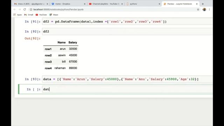Open a new browser tab
Image resolution: width=224 pixels, height=126 pixels.
click(x=203, y=4)
